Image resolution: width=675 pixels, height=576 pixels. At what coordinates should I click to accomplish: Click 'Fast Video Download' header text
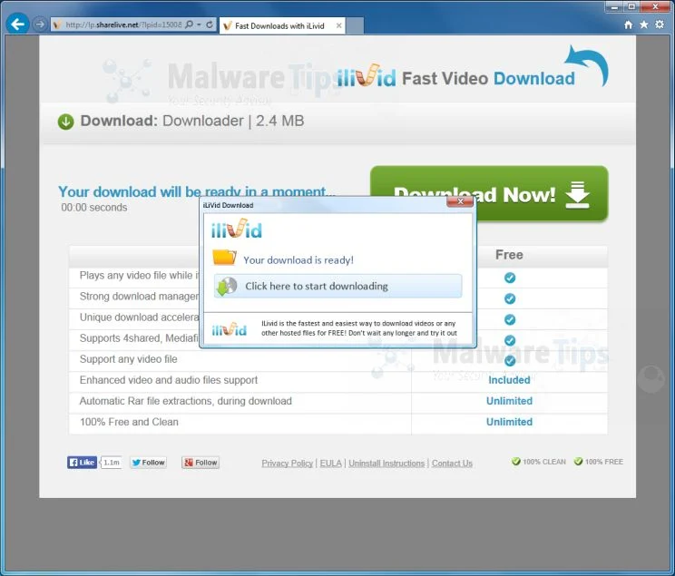pyautogui.click(x=488, y=78)
